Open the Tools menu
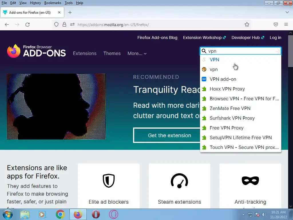 [69, 3]
